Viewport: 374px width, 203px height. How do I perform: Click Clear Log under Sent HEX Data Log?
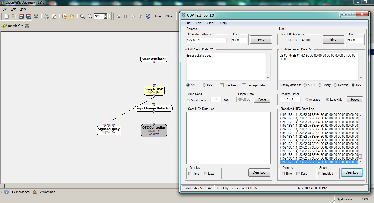click(x=259, y=172)
